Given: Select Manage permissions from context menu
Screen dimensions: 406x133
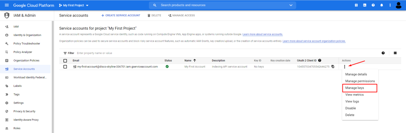Looking at the screenshot, I should click(360, 81).
